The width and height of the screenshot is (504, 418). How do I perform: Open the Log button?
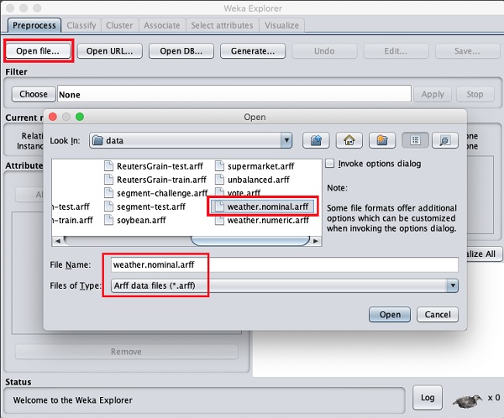(428, 398)
